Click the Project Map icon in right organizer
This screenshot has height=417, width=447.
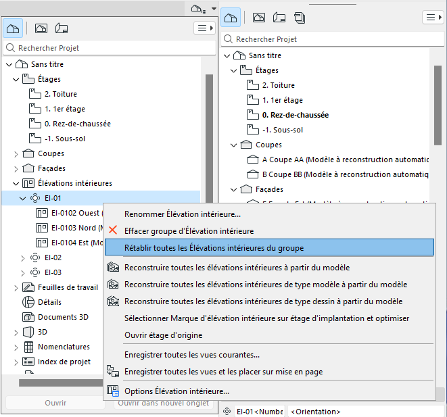[x=231, y=18]
